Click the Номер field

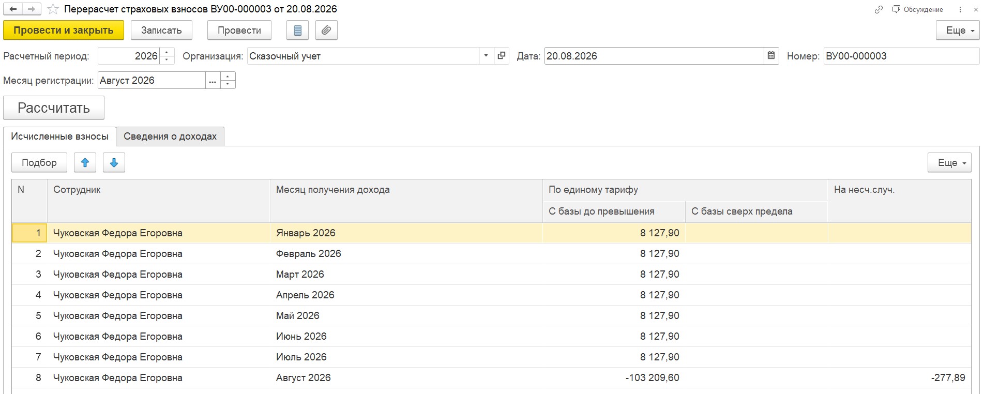click(901, 56)
